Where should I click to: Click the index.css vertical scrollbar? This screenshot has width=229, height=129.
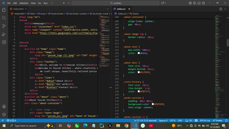click(228, 43)
